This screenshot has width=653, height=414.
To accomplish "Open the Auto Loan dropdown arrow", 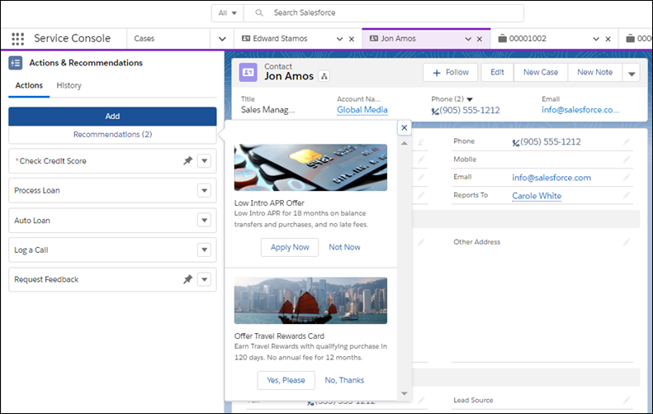I will [x=205, y=221].
